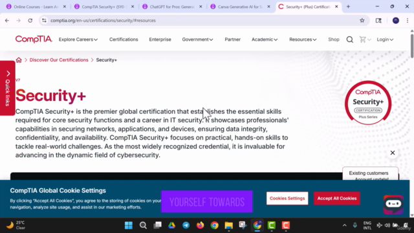
Task: Open red Camtasia recorder icon on taskbar
Action: pyautogui.click(x=286, y=225)
